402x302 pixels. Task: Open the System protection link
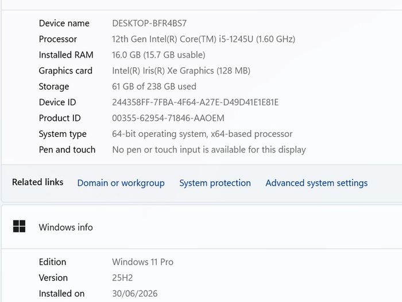point(215,183)
